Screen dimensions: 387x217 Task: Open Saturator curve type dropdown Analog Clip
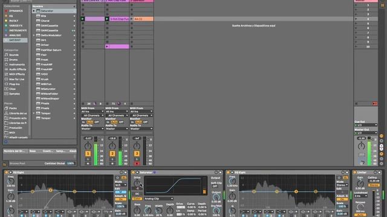pos(158,199)
